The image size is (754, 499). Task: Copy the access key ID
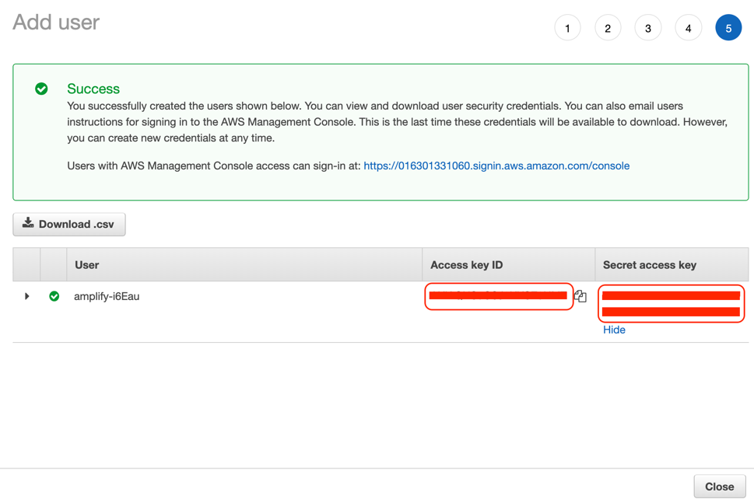click(580, 296)
